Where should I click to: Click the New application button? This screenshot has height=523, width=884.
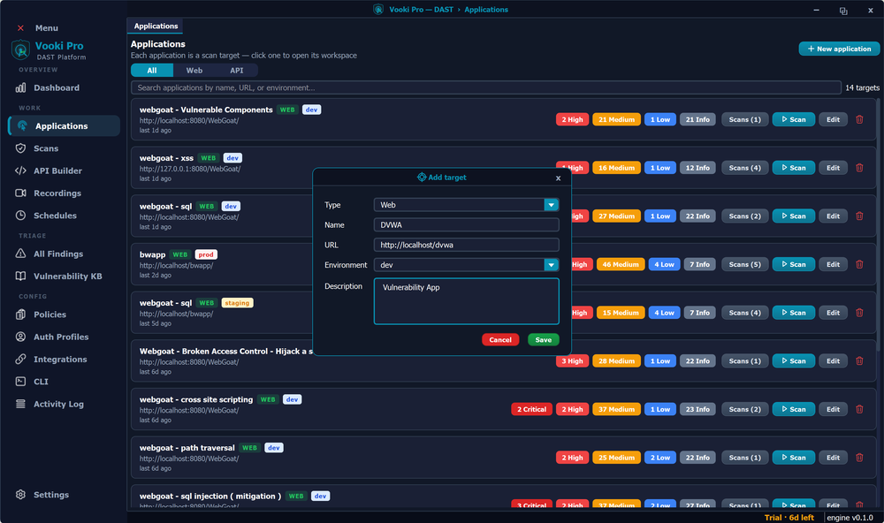839,49
